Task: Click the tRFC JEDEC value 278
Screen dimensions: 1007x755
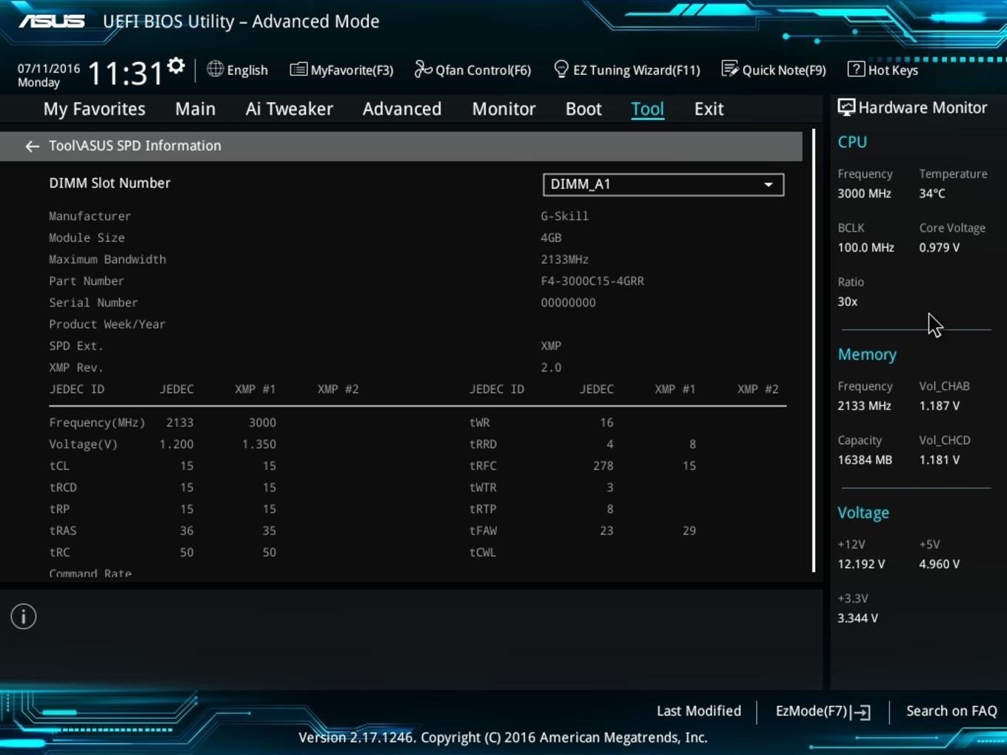Action: click(603, 466)
